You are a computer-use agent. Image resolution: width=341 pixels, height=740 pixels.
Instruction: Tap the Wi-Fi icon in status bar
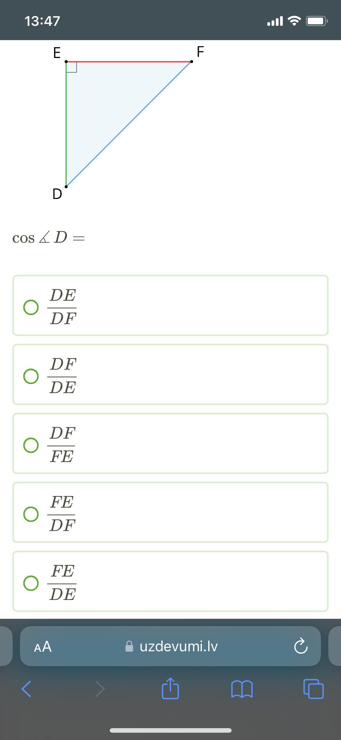click(294, 21)
